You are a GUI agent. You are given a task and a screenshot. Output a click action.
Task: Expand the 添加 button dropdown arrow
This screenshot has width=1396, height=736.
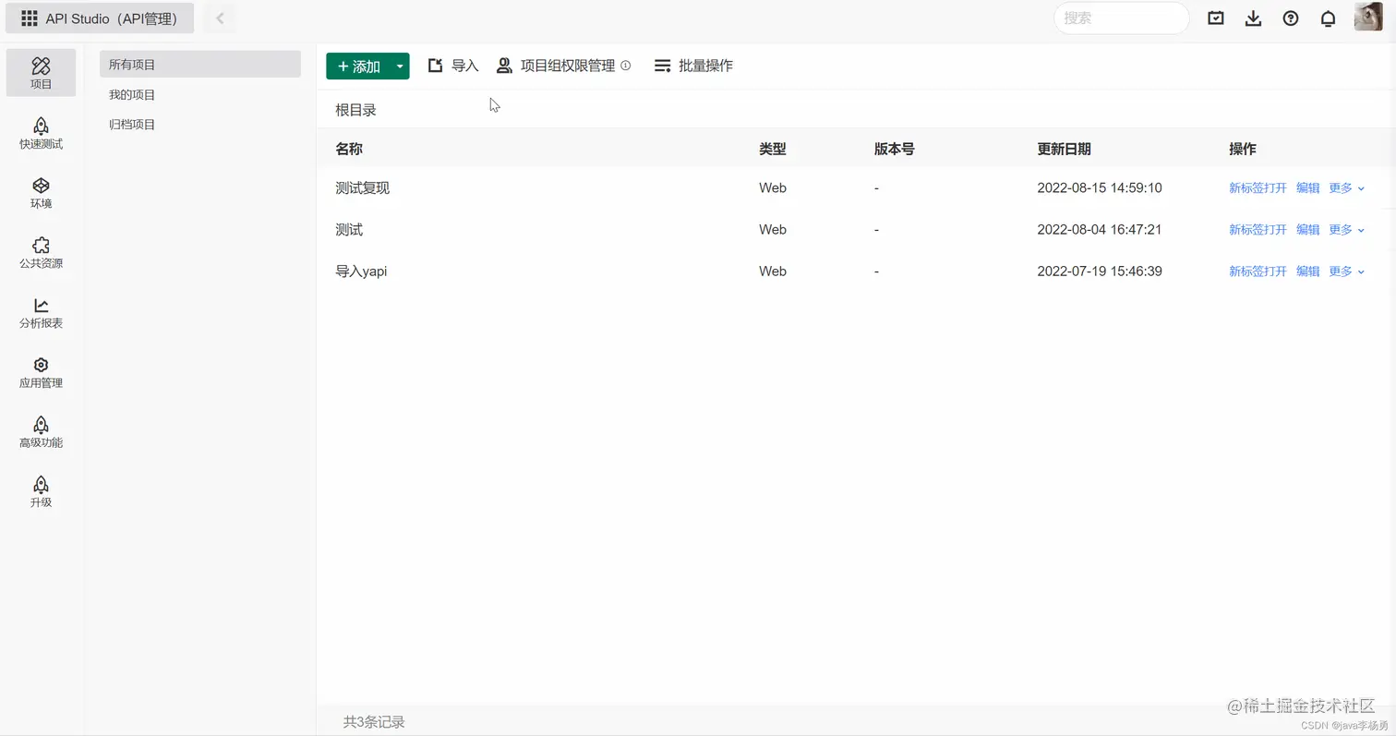click(x=400, y=66)
